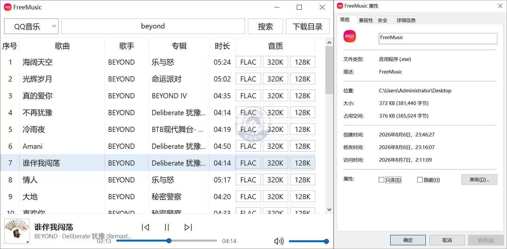Open album cover thumbnail of playing song
Image resolution: width=507 pixels, height=249 pixels.
pyautogui.click(x=17, y=231)
